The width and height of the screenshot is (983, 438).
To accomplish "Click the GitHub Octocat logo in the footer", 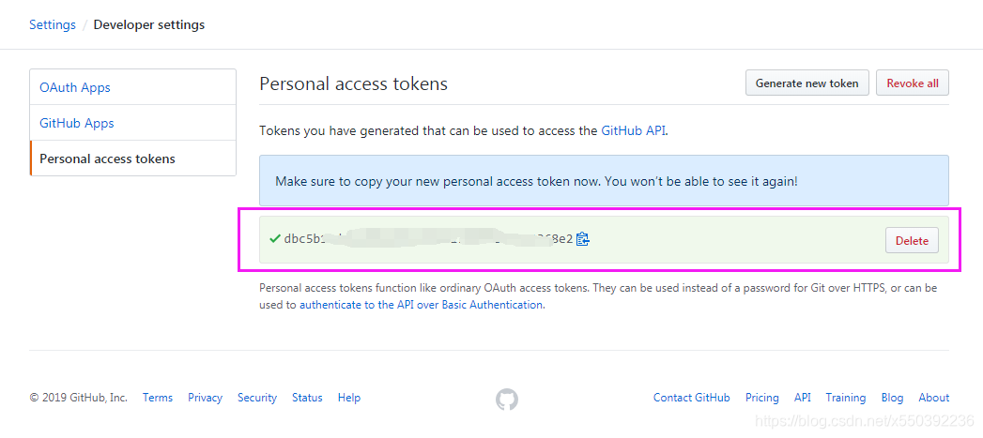I will pos(507,400).
